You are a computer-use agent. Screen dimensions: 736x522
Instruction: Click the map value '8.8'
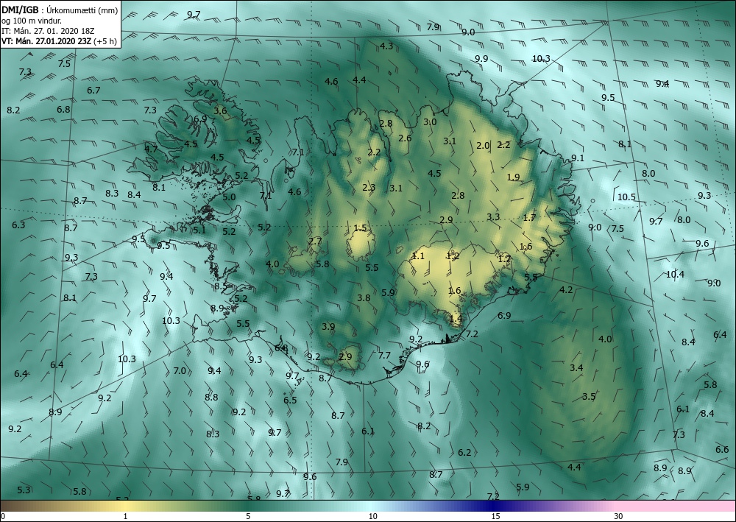(x=211, y=397)
